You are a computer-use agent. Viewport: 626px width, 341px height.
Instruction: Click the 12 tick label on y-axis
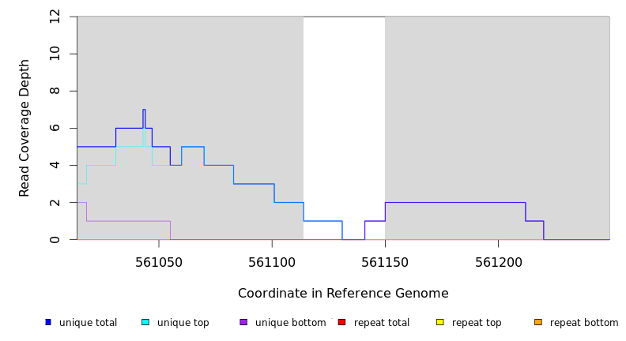[55, 17]
